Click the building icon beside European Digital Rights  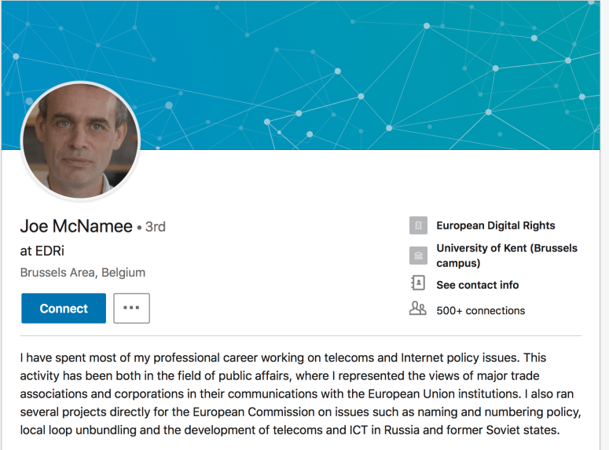point(418,225)
